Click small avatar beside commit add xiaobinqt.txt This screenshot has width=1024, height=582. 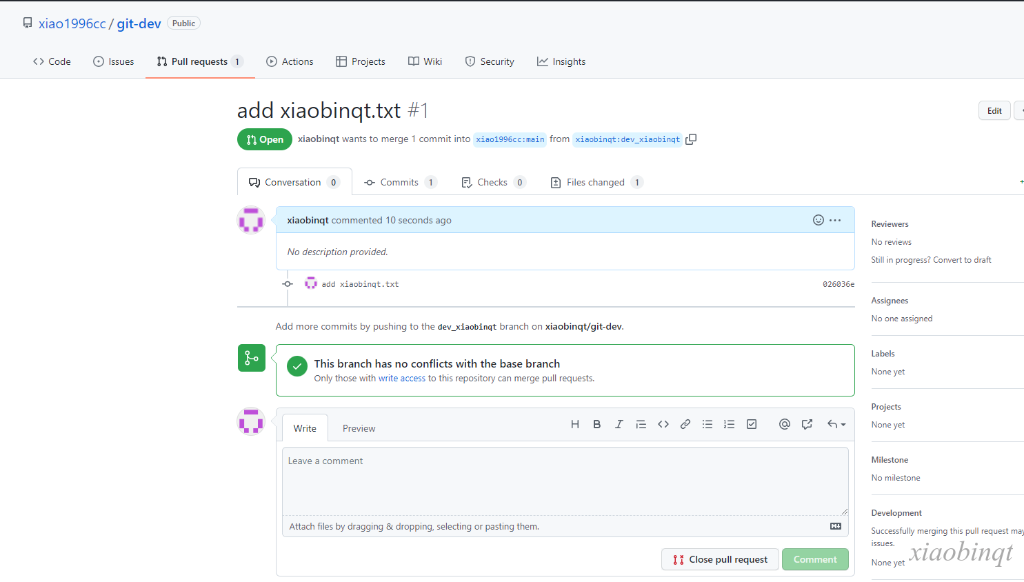pos(311,283)
